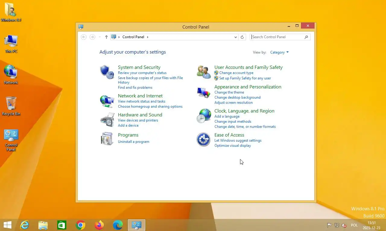The height and width of the screenshot is (231, 386).
Task: Click Let Windows suggest settings
Action: coord(238,140)
